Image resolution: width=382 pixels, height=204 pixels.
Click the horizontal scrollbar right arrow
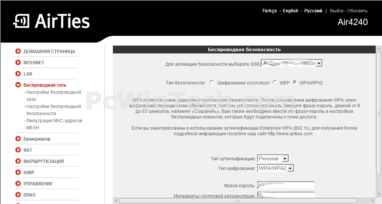click(373, 201)
